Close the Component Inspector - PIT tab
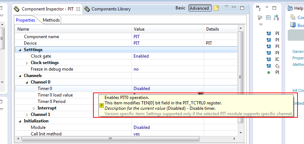Image resolution: width=304 pixels, height=144 pixels. (x=79, y=9)
